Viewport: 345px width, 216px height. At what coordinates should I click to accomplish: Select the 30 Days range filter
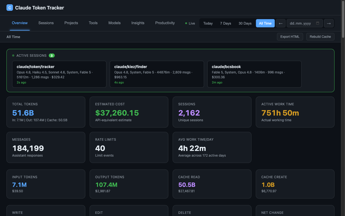click(x=245, y=23)
